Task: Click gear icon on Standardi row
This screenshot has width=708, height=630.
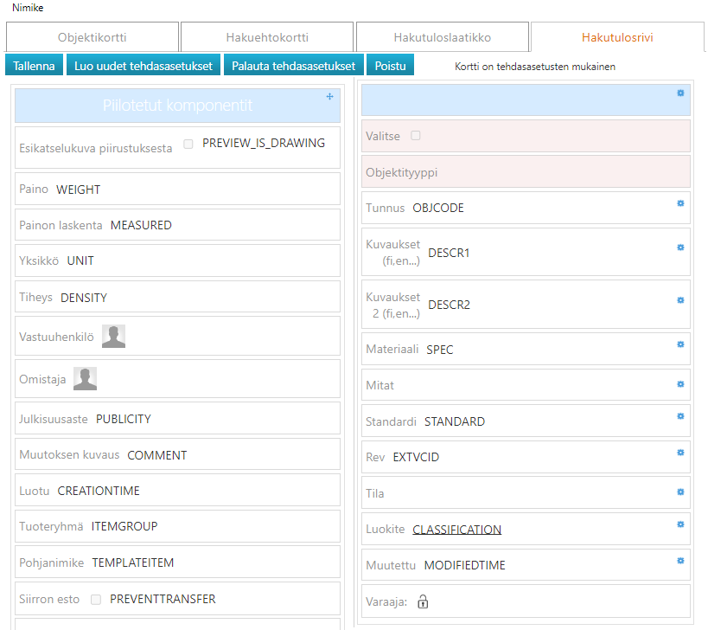Action: pyautogui.click(x=680, y=416)
